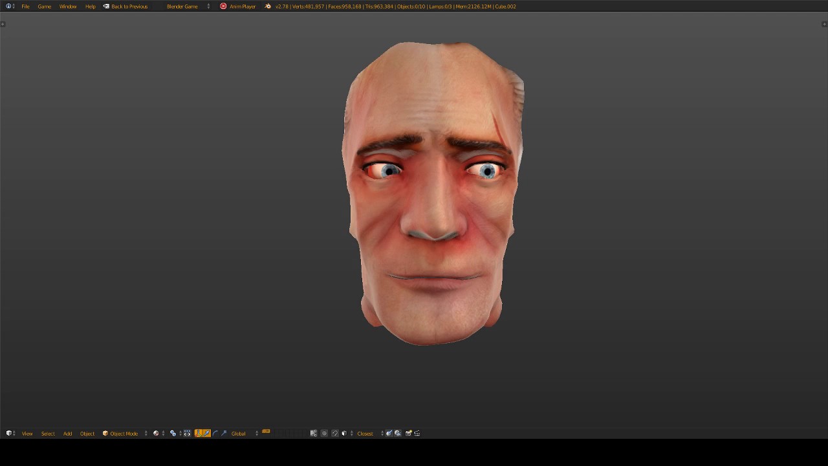828x466 pixels.
Task: Open the Object menu in viewport header
Action: pyautogui.click(x=87, y=434)
